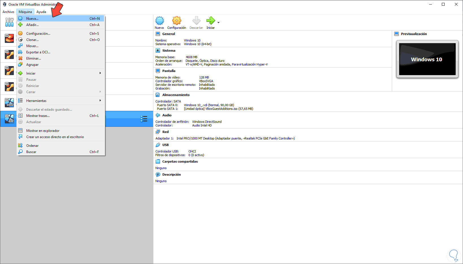
Task: Click the optical drive "VBoxGuestAdditions.iso" entry
Action: click(x=219, y=109)
